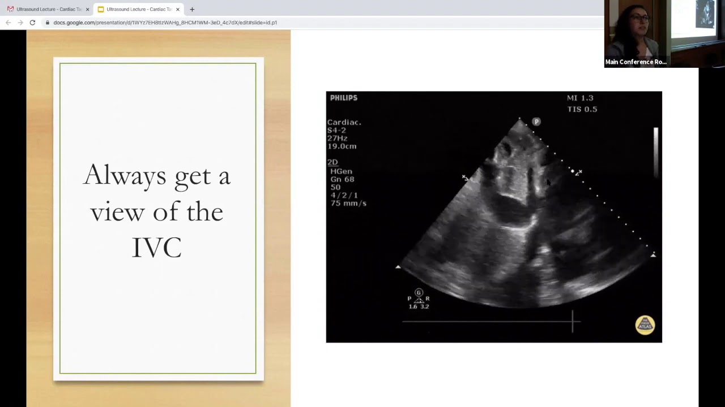Select the Google Slides Ultrasound Lecture tab
The height and width of the screenshot is (407, 725).
(139, 9)
